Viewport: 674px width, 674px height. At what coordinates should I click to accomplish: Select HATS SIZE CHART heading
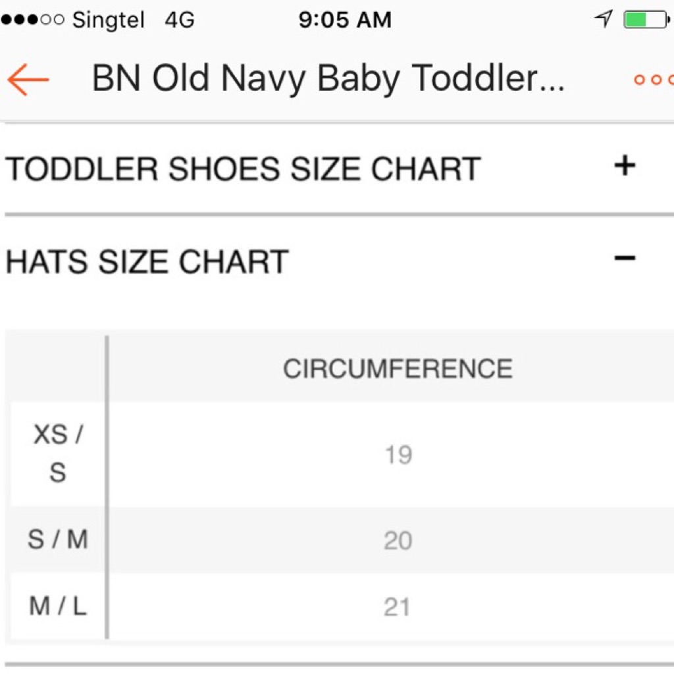click(147, 261)
